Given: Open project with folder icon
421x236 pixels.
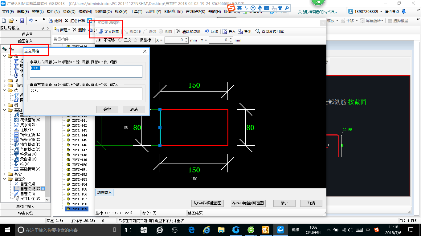Looking at the screenshot, I should (11, 21).
